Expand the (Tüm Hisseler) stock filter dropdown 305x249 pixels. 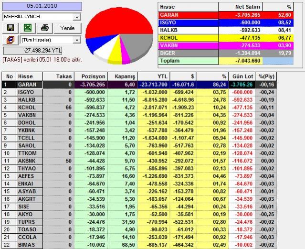click(77, 40)
